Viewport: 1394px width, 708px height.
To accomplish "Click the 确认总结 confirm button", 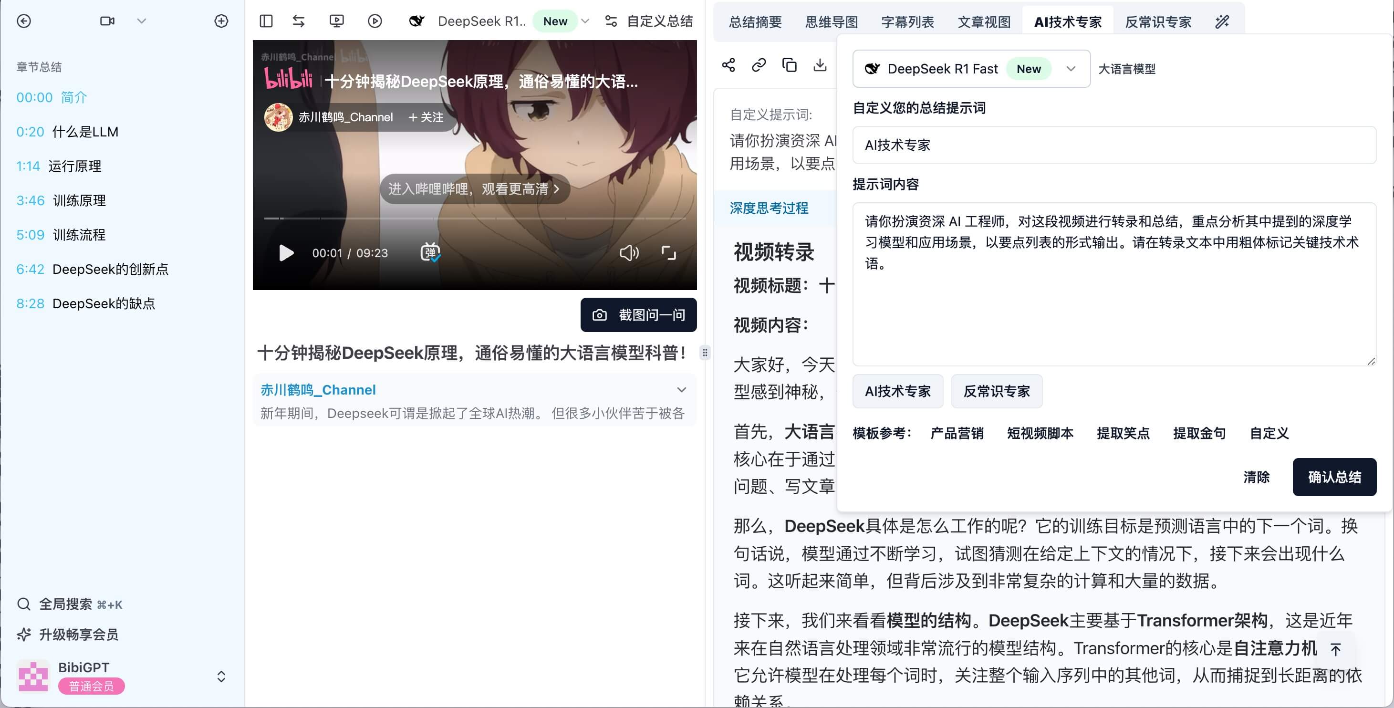I will [1335, 476].
